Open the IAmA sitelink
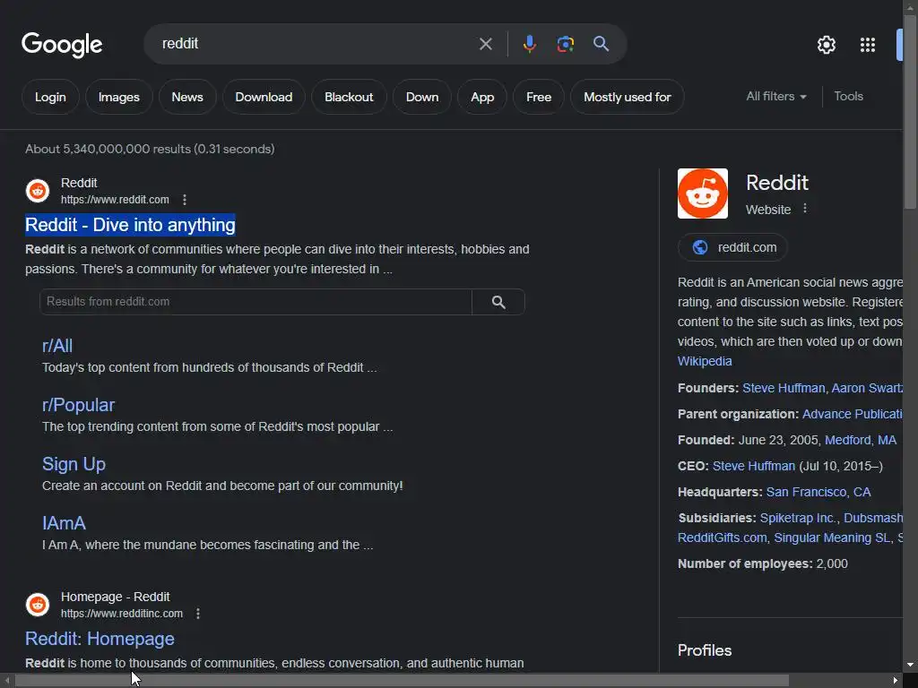Viewport: 918px width, 688px height. (x=64, y=523)
